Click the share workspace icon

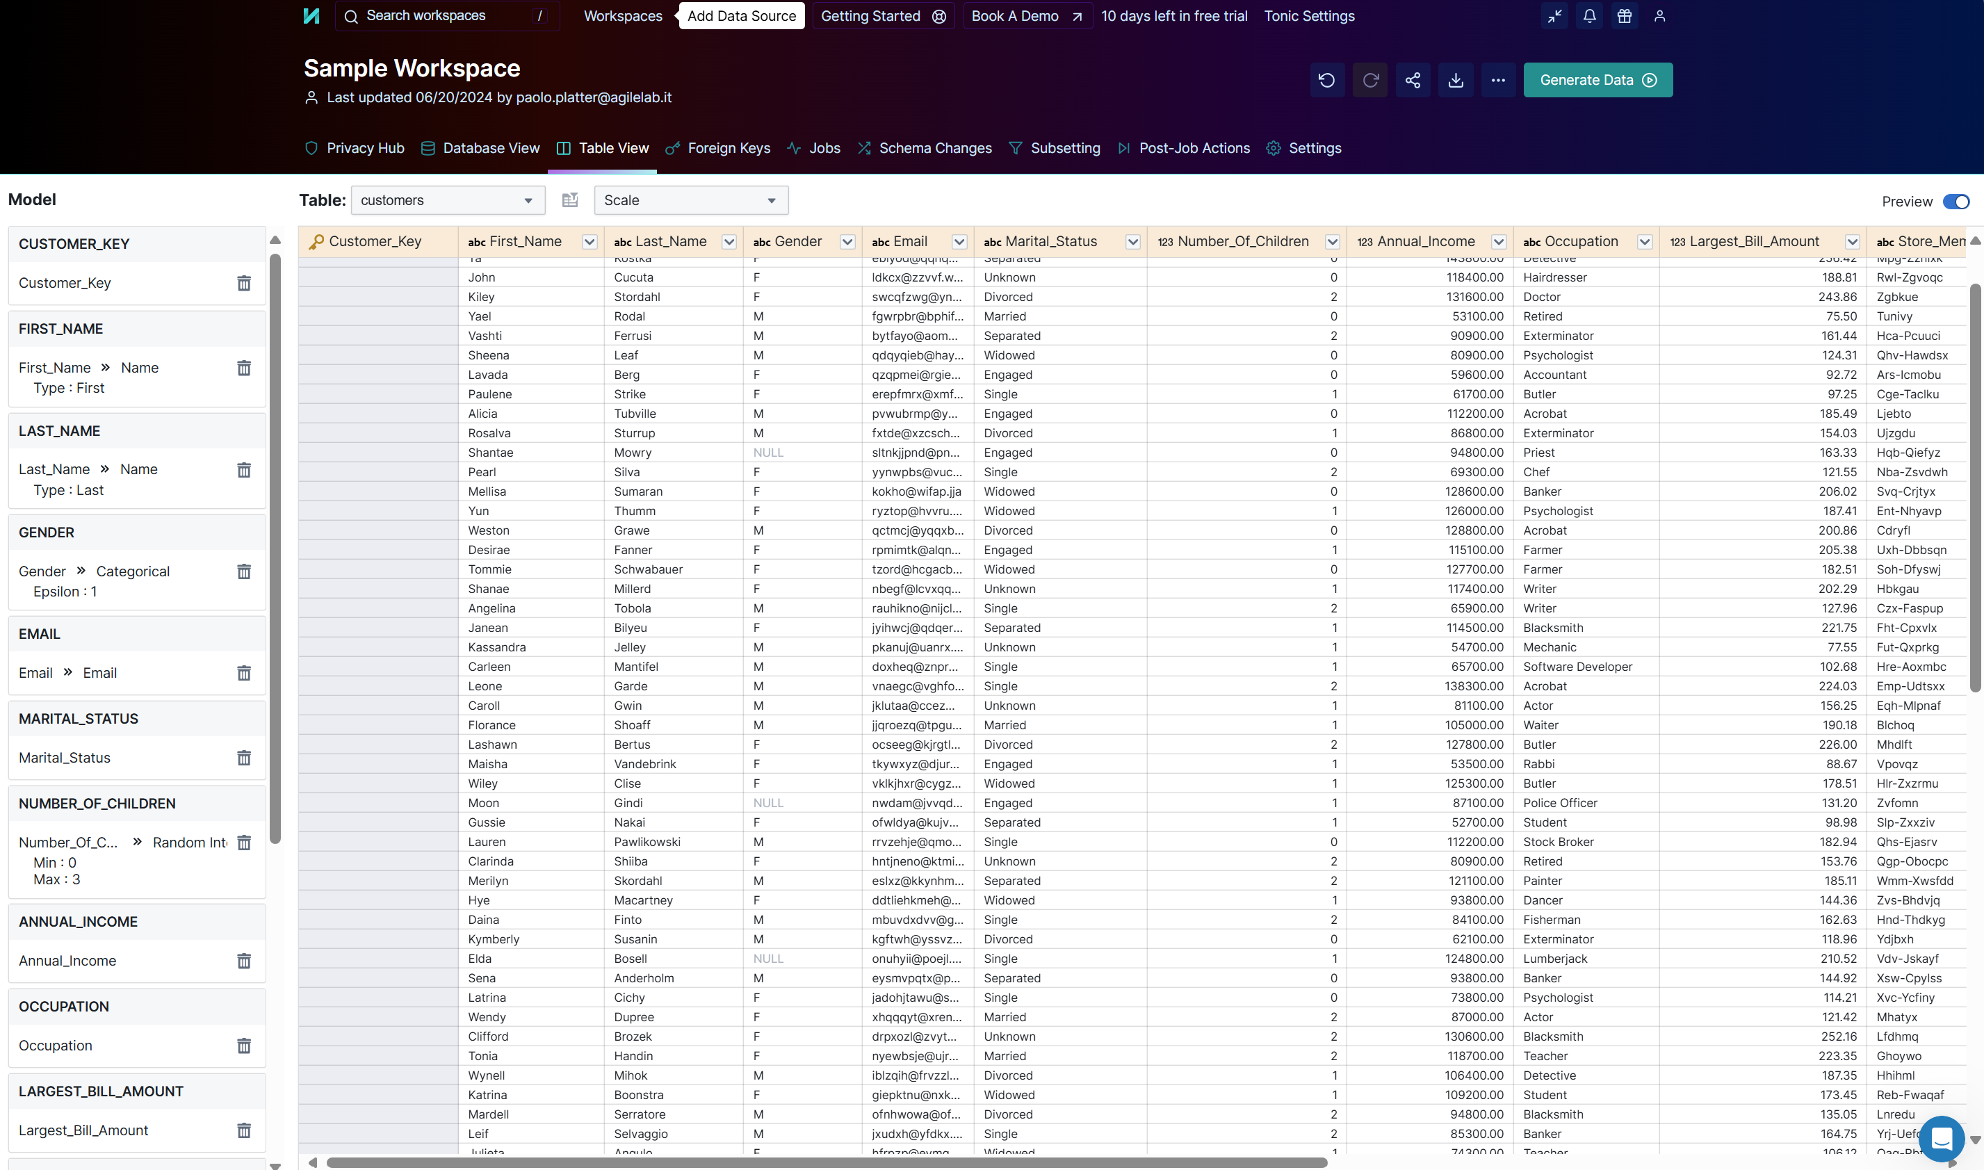pyautogui.click(x=1413, y=81)
